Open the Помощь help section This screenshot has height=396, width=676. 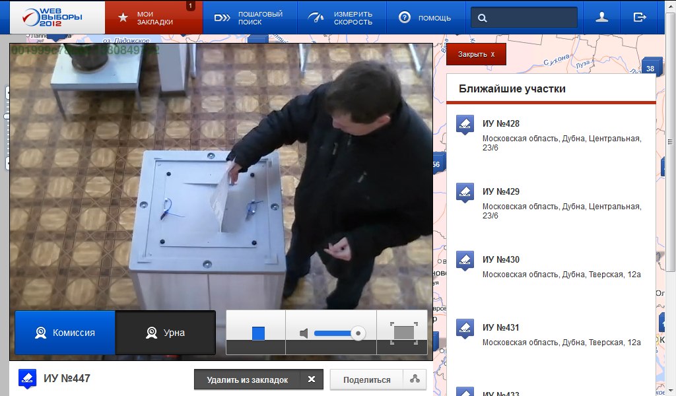(x=426, y=18)
